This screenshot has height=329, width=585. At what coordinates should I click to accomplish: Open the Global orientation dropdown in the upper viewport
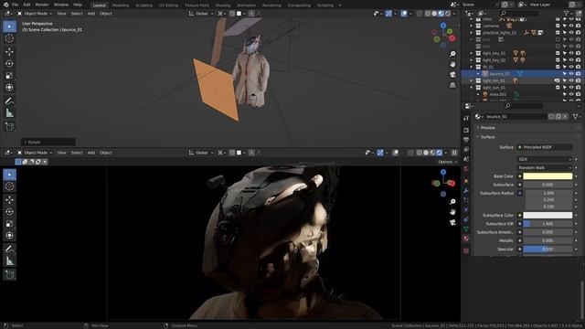pyautogui.click(x=201, y=14)
